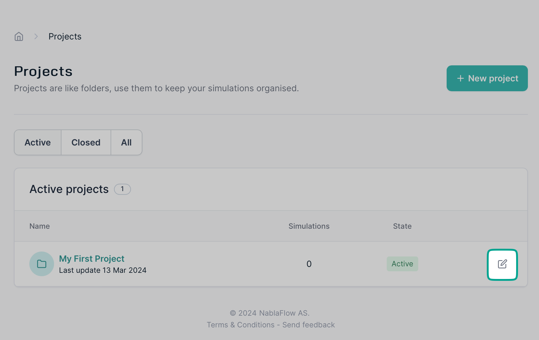The image size is (539, 340).
Task: Click the home icon in the breadcrumb
Action: [19, 37]
